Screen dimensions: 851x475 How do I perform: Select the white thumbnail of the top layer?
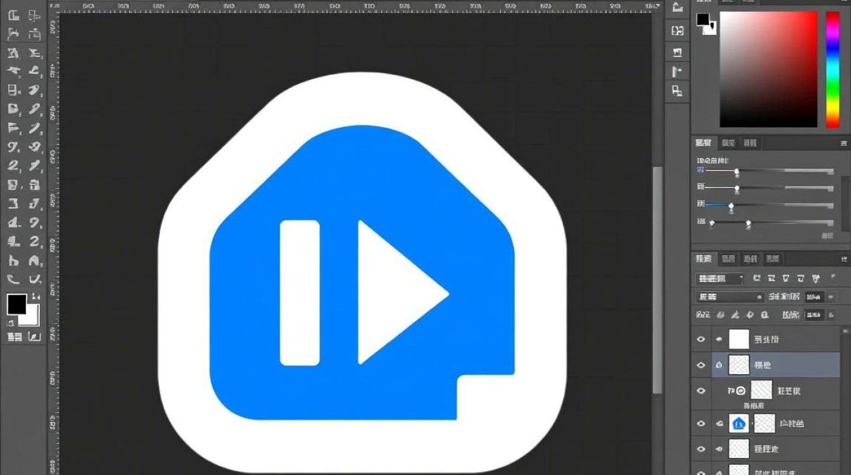739,339
